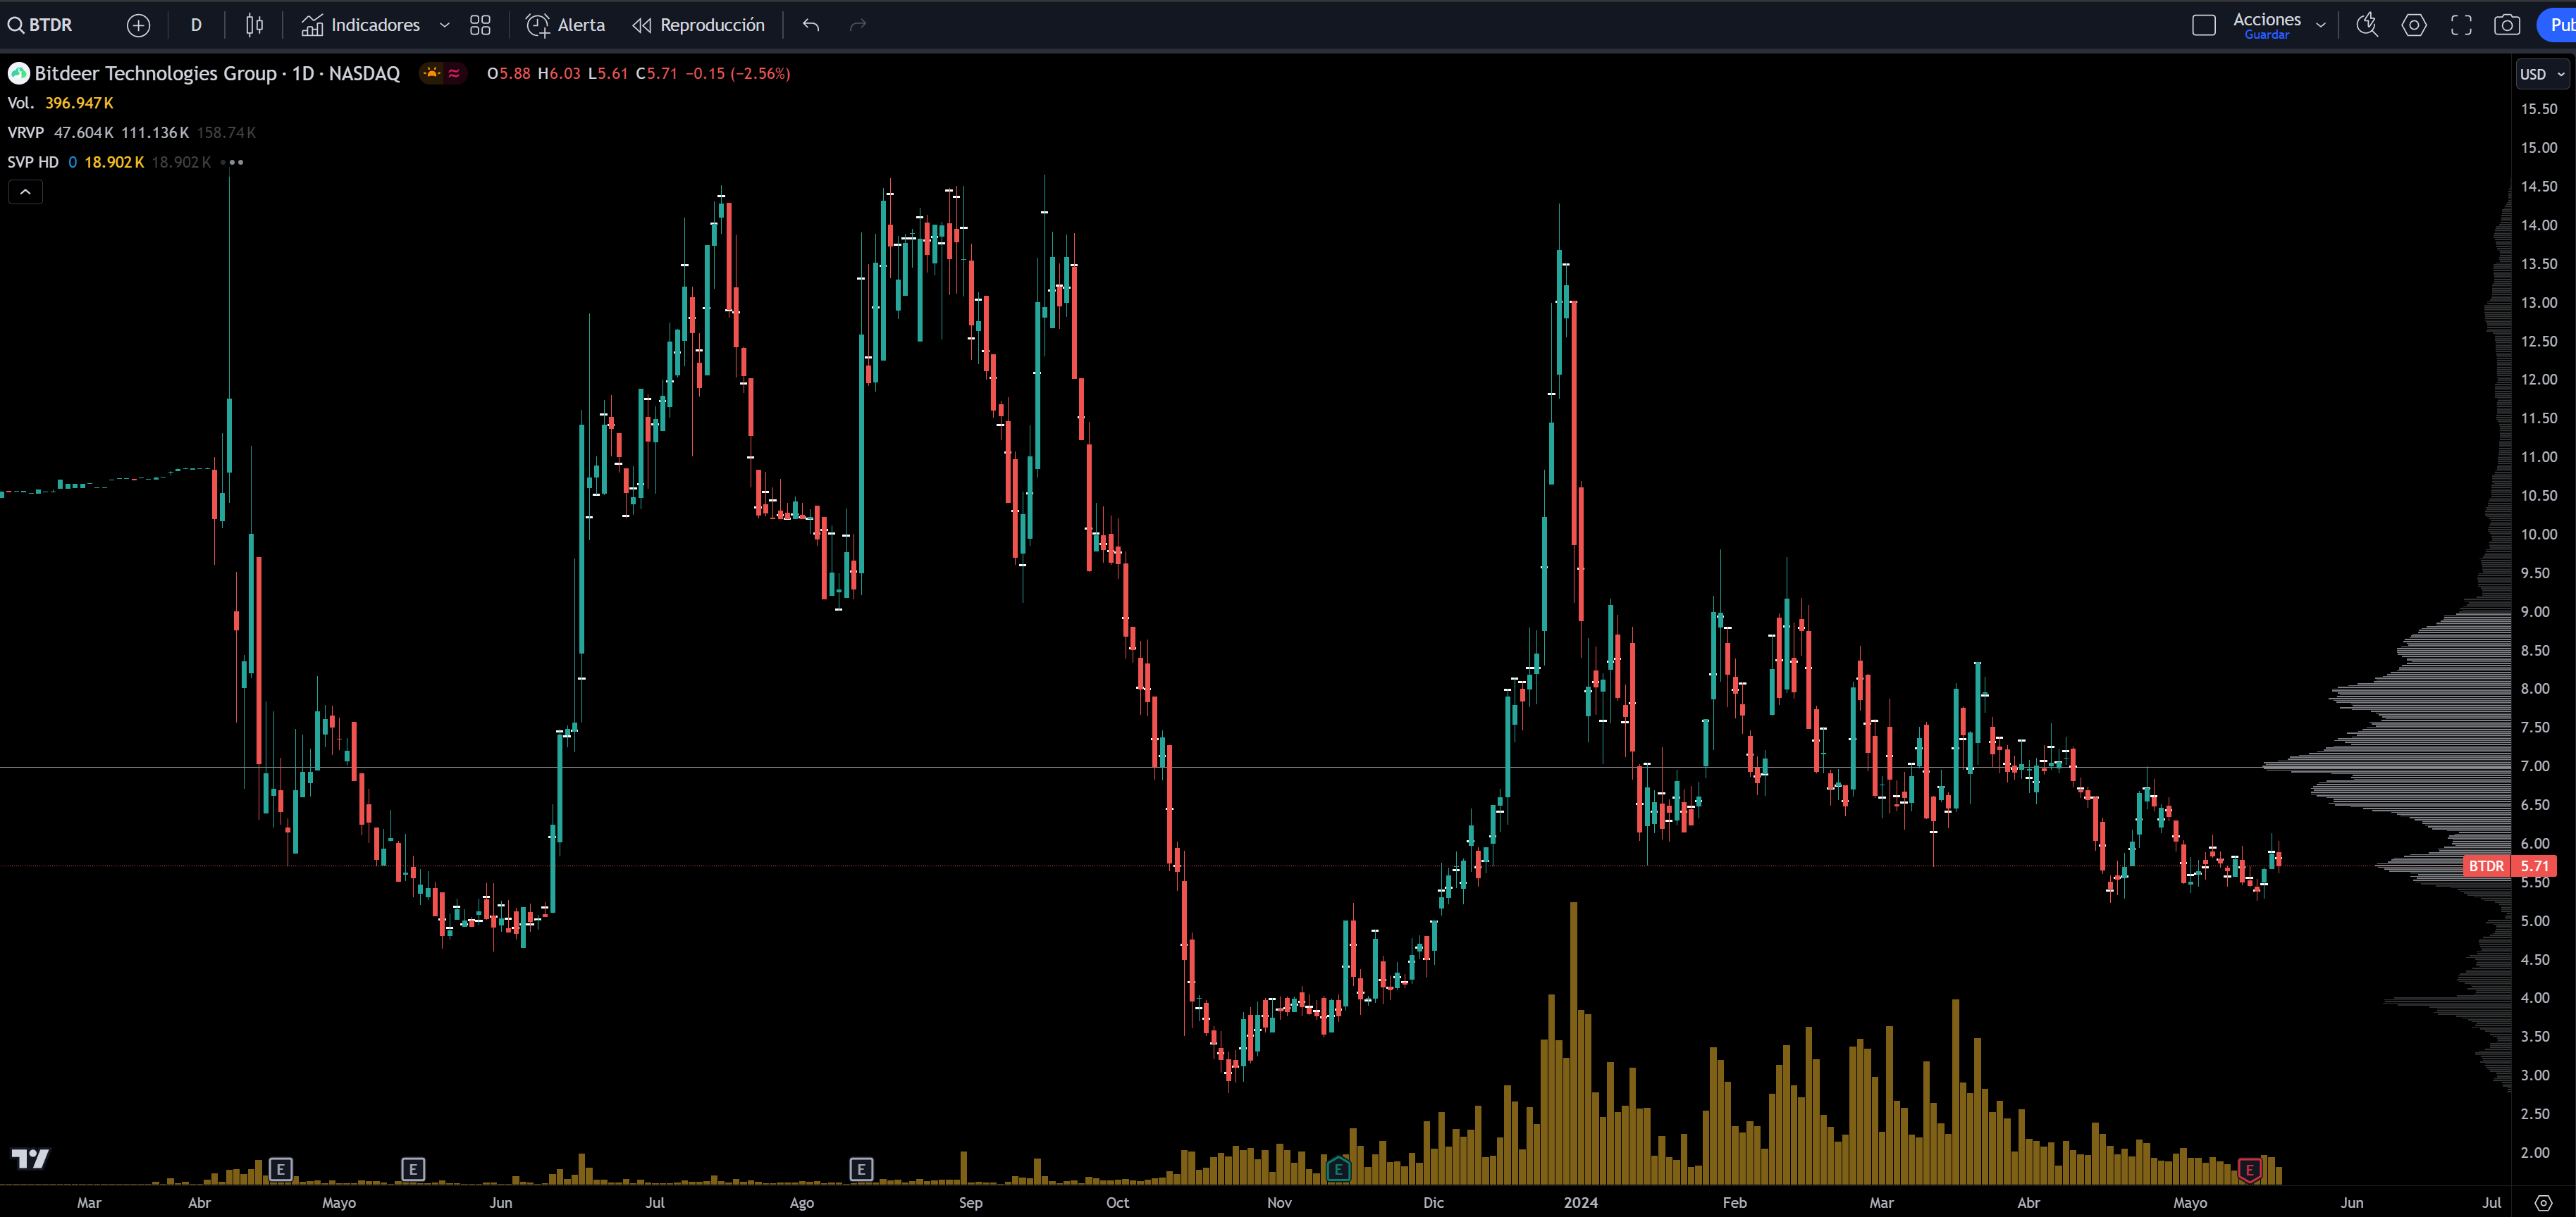Click the Sep label on time axis
Image resolution: width=2576 pixels, height=1217 pixels.
pyautogui.click(x=970, y=1202)
